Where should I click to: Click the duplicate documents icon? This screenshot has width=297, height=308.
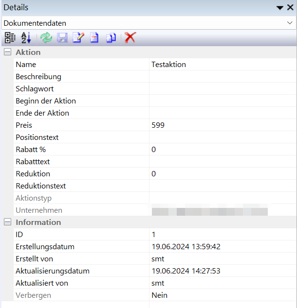[111, 37]
